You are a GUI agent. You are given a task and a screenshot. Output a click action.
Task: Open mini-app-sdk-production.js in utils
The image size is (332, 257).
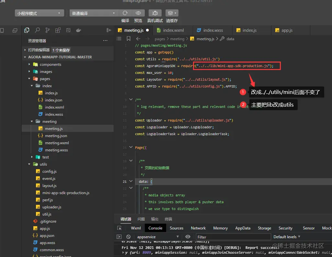(x=66, y=193)
